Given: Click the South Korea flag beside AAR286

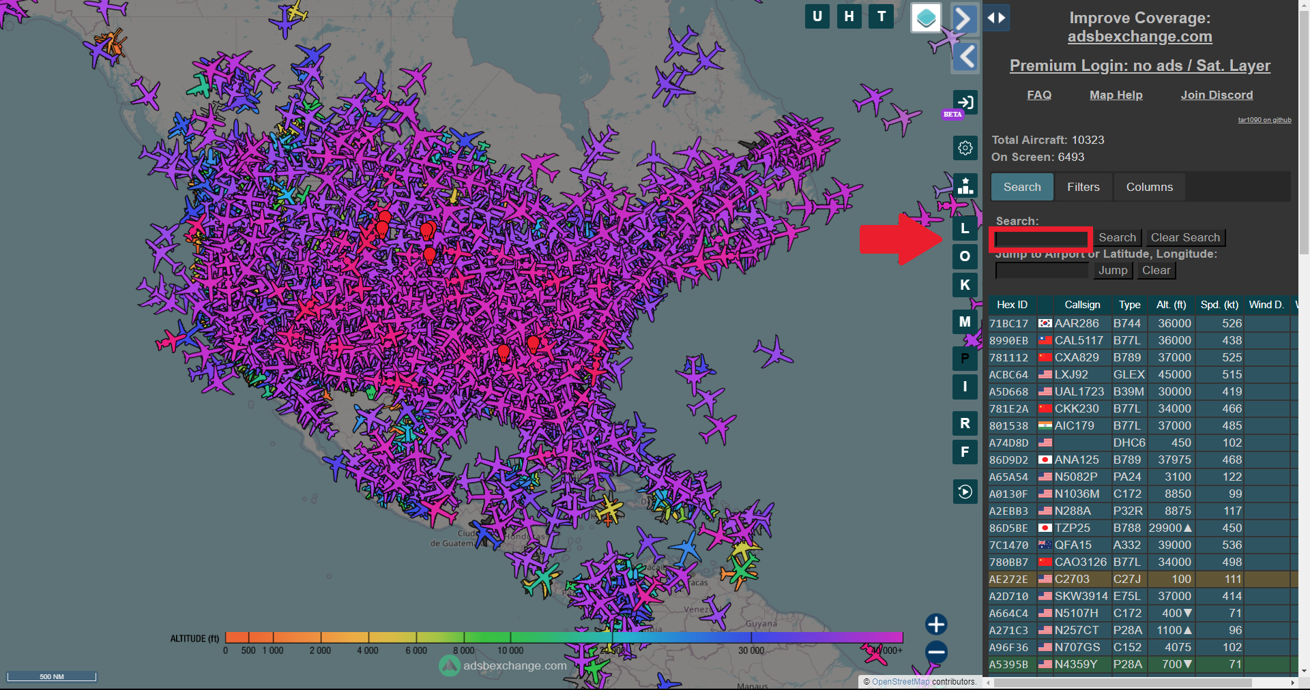Looking at the screenshot, I should coord(1045,323).
